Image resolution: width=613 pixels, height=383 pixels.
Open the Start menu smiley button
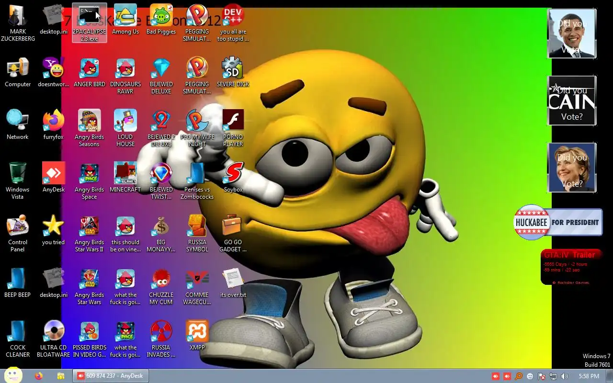[x=13, y=376]
